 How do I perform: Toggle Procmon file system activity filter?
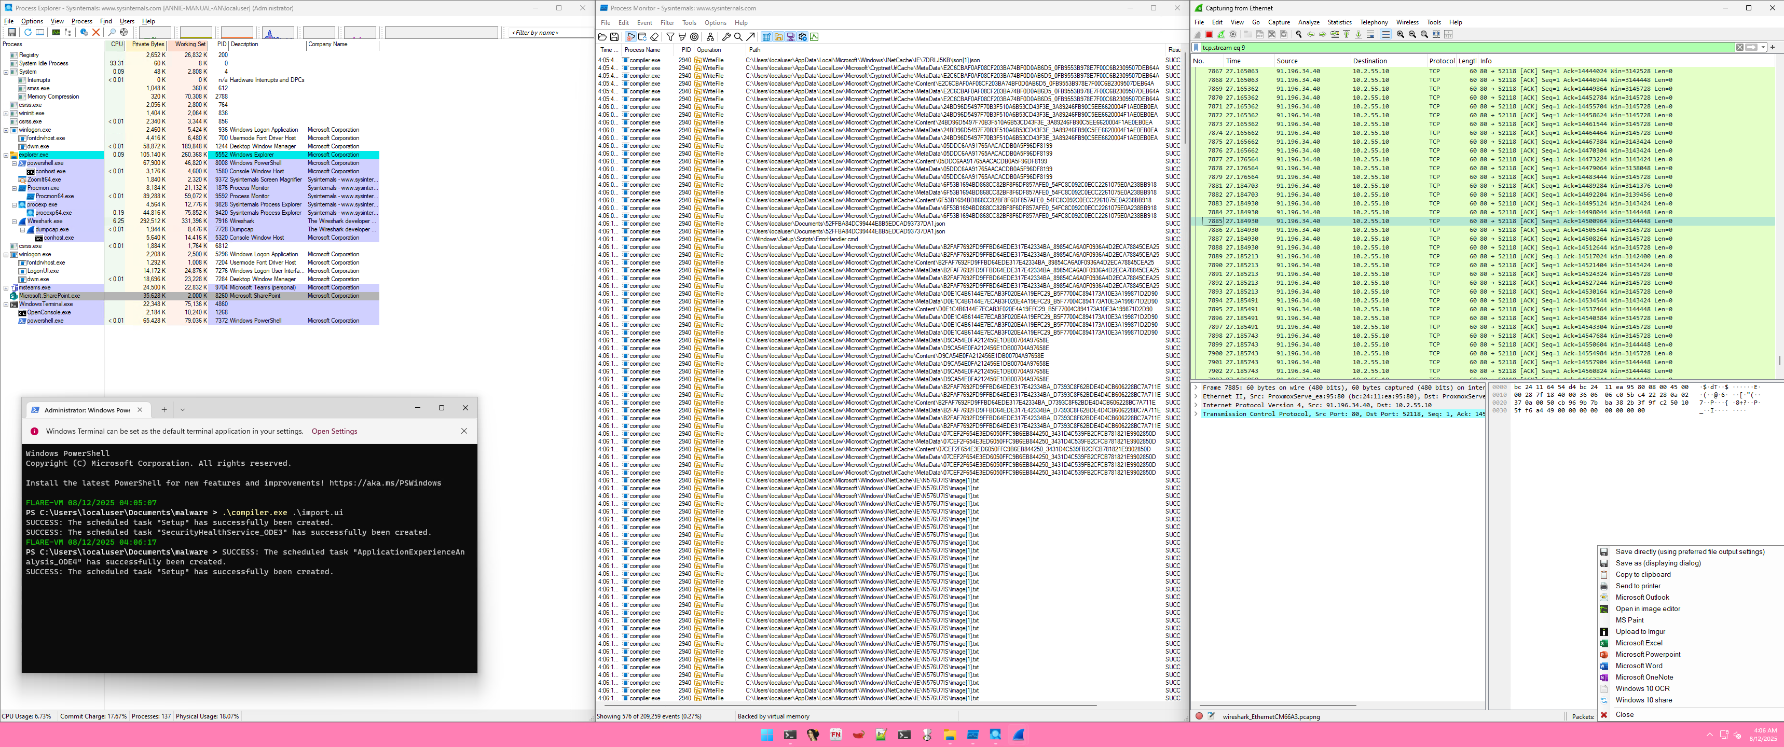779,37
